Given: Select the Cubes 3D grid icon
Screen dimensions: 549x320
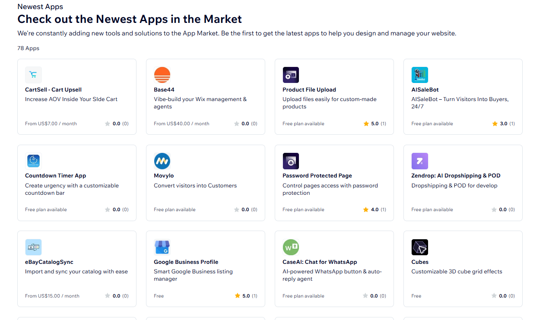Looking at the screenshot, I should 419,247.
